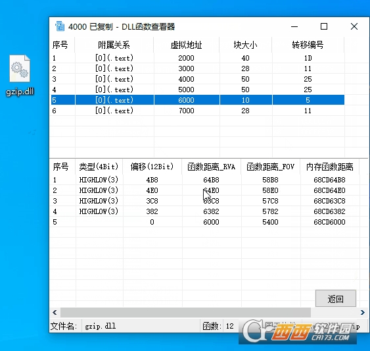
Task: Click the FOV value 58B8
Action: tap(270, 180)
